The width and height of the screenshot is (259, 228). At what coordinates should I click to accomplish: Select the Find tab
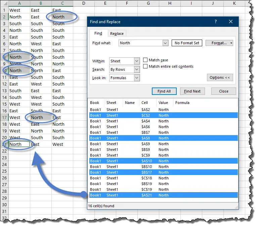coord(98,33)
